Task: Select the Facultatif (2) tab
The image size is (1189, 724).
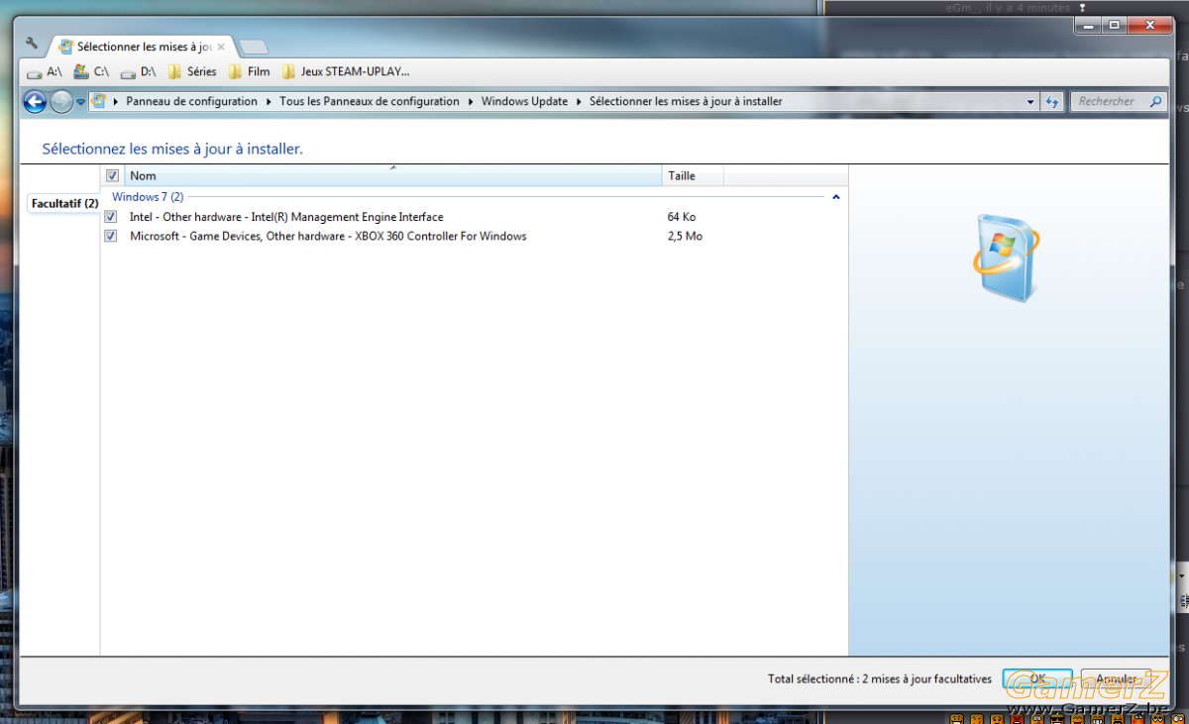Action: (x=64, y=203)
